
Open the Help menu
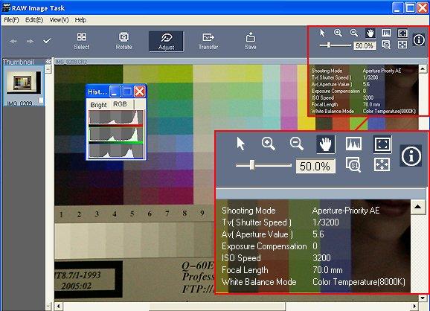80,20
